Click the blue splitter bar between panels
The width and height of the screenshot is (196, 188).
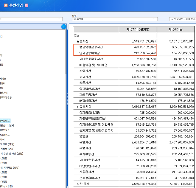pos(69,104)
